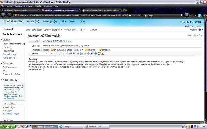The image size is (207, 129).
Task: Click Mostra Cc e Ccn link
Action: pos(195,35)
